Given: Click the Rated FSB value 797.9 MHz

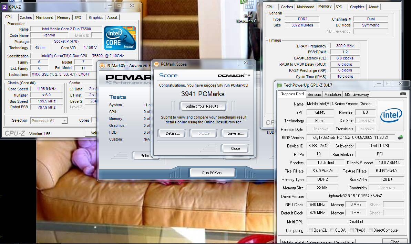Looking at the screenshot, I should [x=47, y=107].
